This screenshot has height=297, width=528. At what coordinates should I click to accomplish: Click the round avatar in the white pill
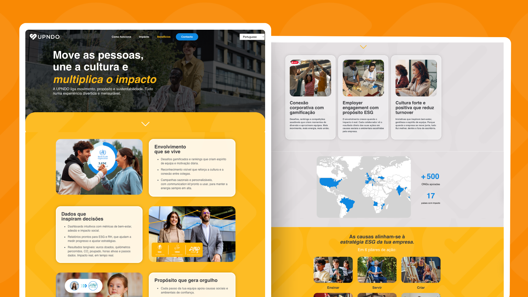click(74, 286)
